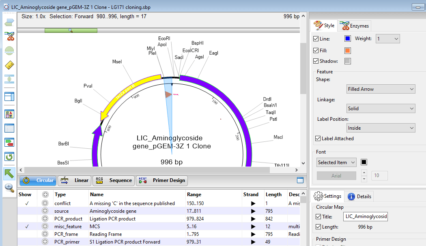The height and width of the screenshot is (246, 426).
Task: Open the Primer Design tab
Action: [162, 181]
